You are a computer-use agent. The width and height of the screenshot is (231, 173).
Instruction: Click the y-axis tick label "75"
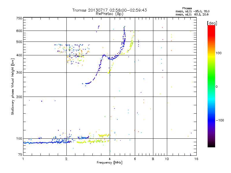coord(20,155)
